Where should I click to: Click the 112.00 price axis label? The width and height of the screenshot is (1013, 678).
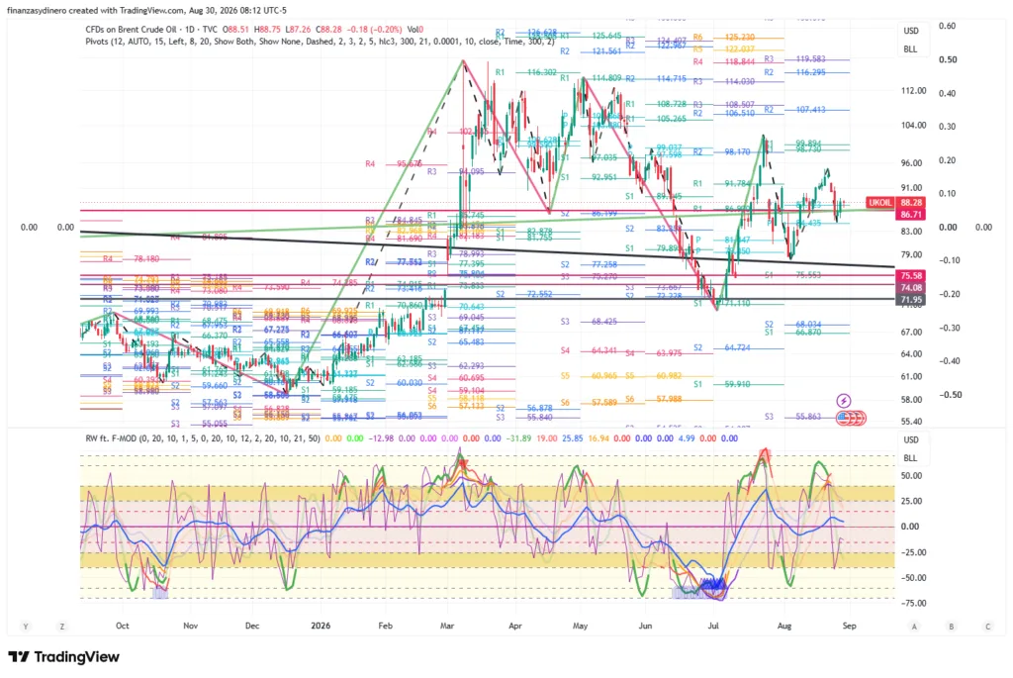coord(913,91)
